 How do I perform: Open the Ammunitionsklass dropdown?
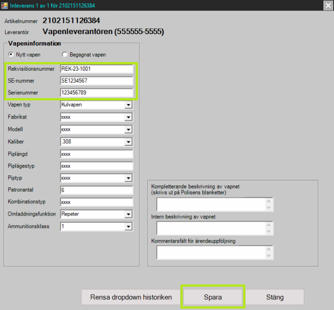tap(128, 226)
